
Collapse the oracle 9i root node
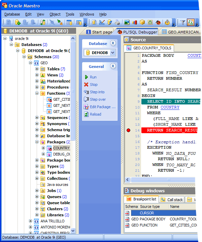pos(5,38)
